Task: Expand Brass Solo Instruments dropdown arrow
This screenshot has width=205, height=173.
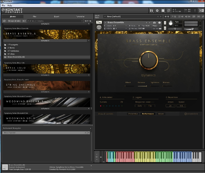Action: [x=89, y=75]
